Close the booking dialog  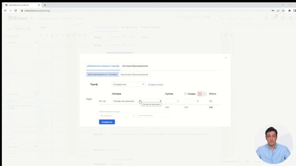point(226,58)
